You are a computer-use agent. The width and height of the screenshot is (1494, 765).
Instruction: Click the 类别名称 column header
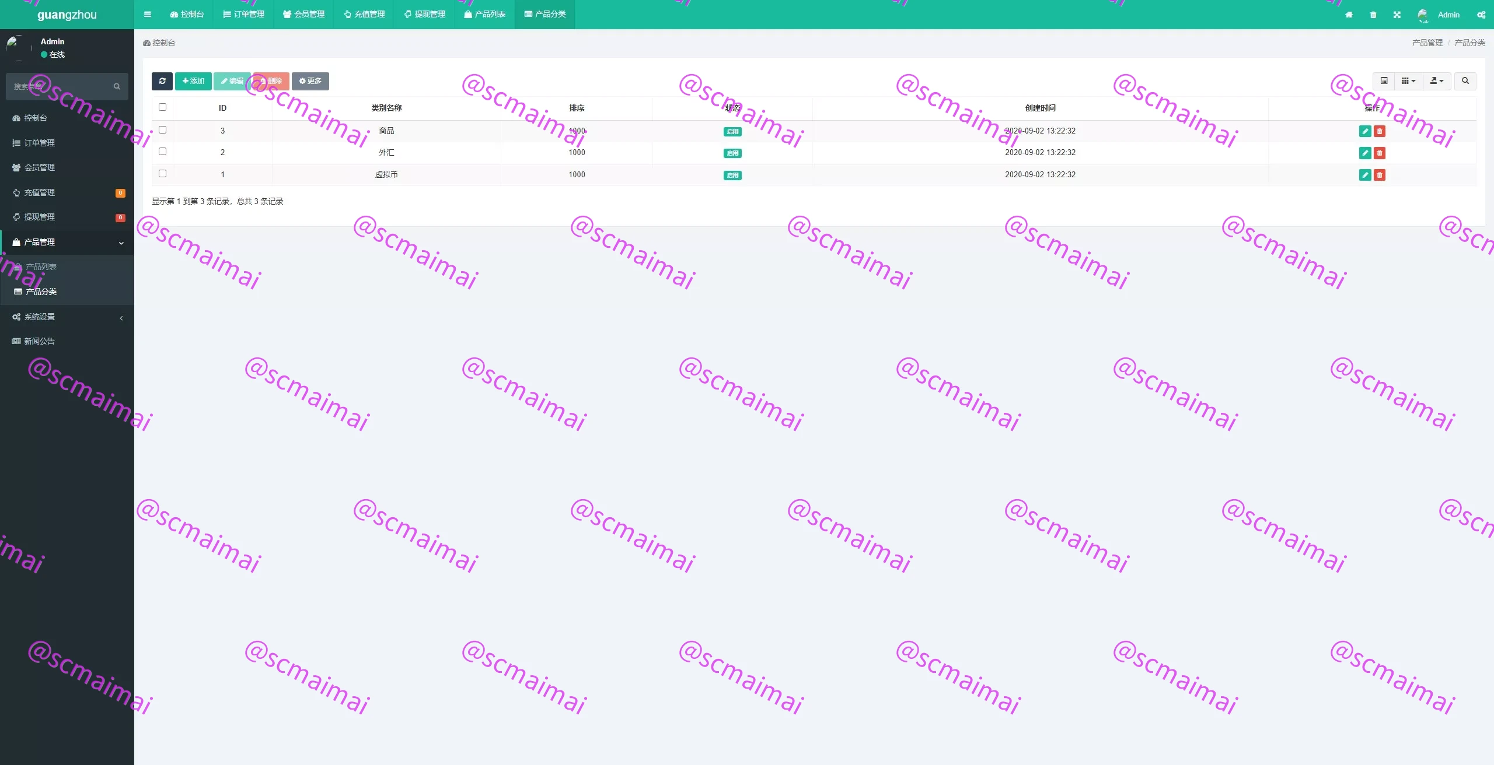click(x=386, y=108)
